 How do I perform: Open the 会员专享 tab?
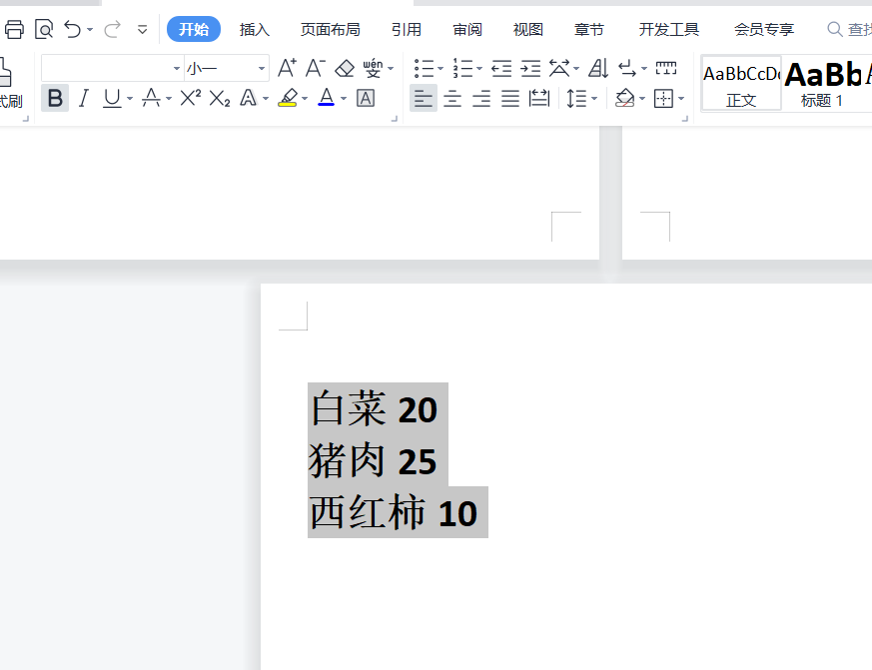(764, 30)
